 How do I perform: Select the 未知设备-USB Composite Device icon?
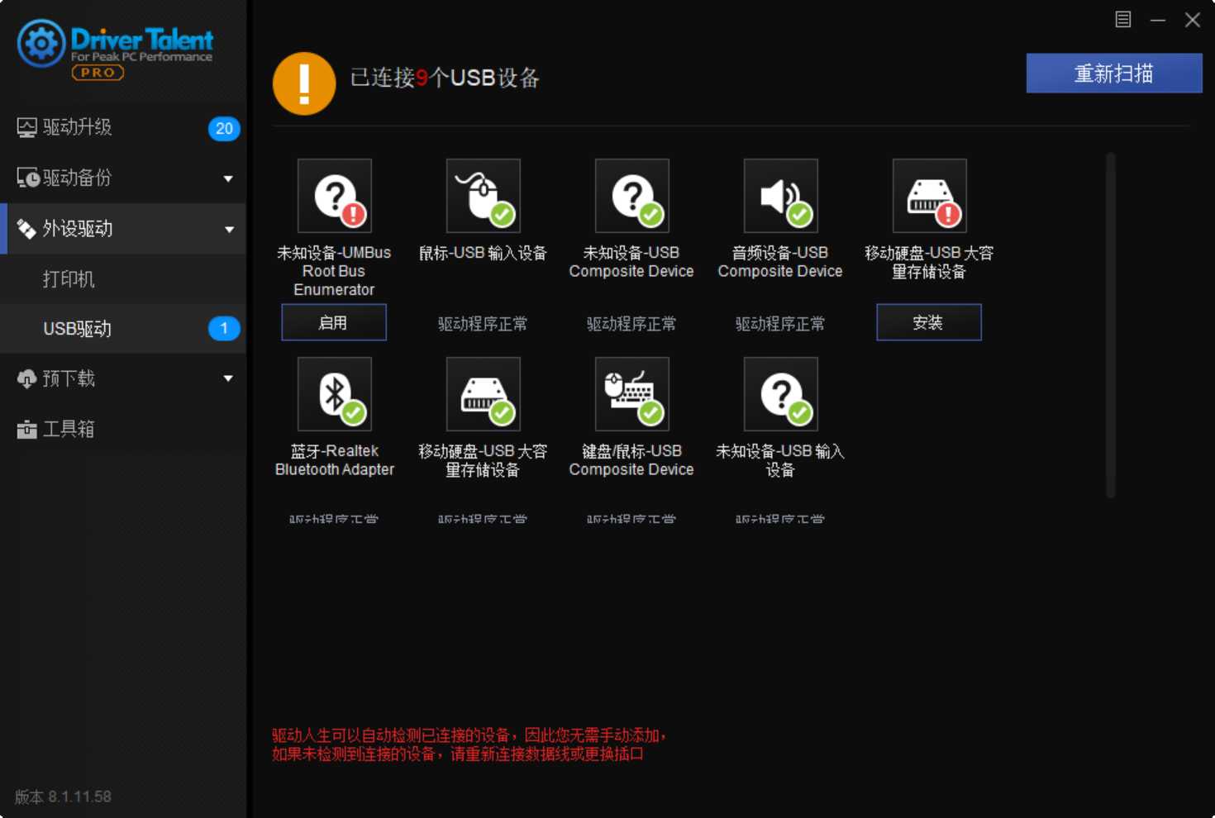point(632,196)
